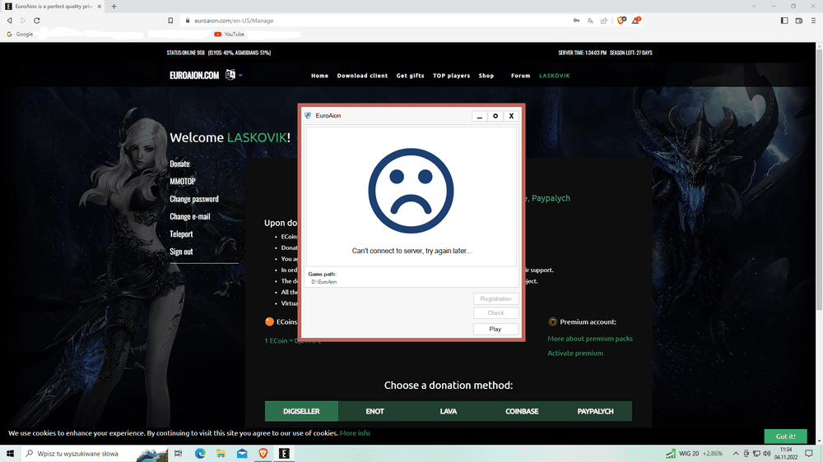The image size is (823, 462).
Task: Click the translate page icon
Action: click(x=590, y=21)
